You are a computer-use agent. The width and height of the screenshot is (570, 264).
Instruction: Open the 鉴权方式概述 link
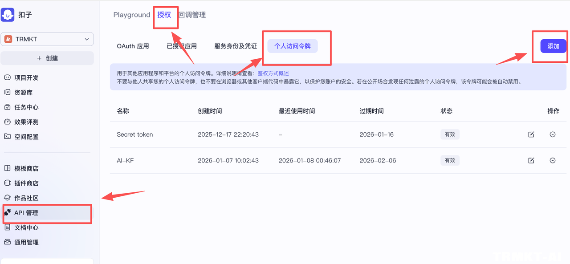[x=274, y=73]
